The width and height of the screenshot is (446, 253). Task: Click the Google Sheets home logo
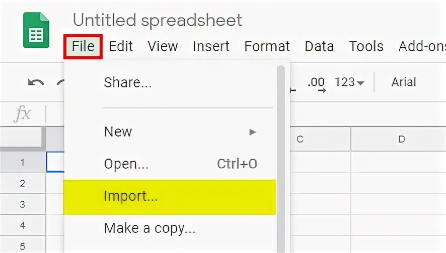(36, 31)
